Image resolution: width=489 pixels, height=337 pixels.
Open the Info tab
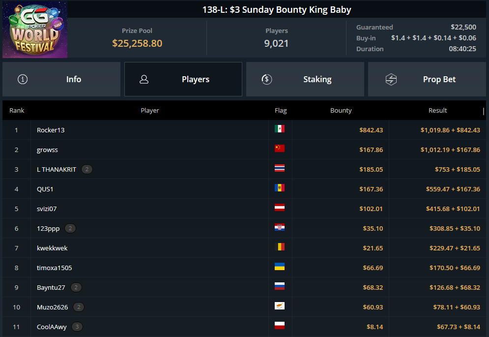[x=61, y=79]
